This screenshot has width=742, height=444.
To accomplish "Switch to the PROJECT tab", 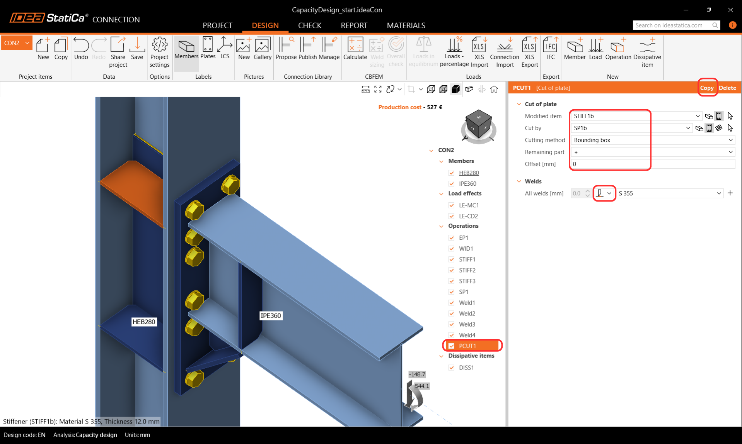I will pos(217,25).
